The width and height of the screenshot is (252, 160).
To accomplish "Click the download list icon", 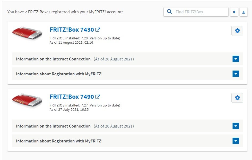I will click(244, 12).
